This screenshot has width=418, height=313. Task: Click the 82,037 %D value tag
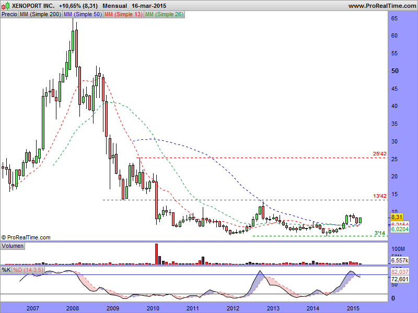point(400,272)
